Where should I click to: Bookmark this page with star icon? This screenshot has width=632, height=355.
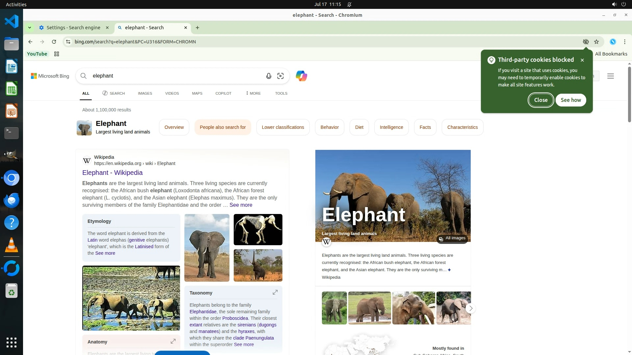click(596, 42)
